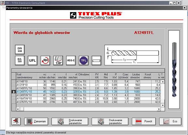The height and width of the screenshot is (135, 188).
Task: Click the horizontal scroll left arrow
Action: click(18, 109)
